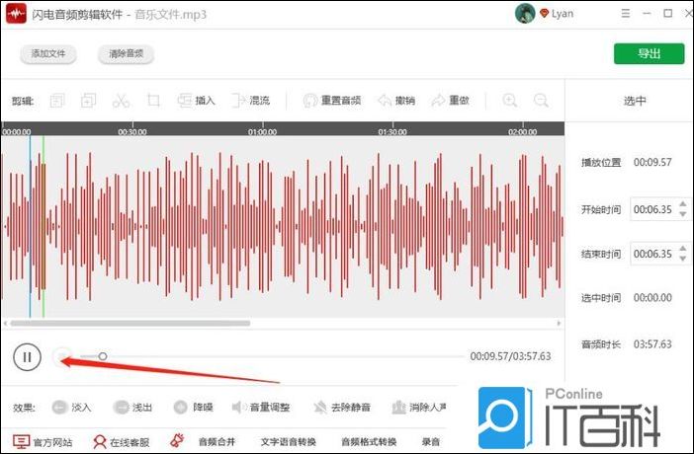The image size is (694, 454).
Task: Open the 音频合并 tool
Action: coord(217,441)
